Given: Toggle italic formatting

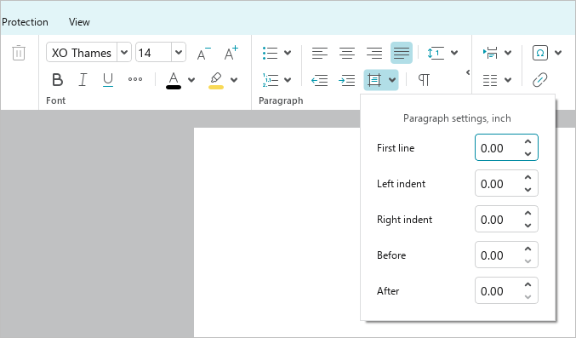Looking at the screenshot, I should (x=83, y=79).
